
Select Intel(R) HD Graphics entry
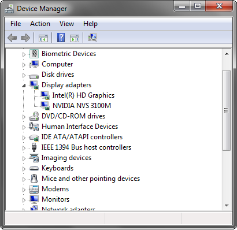pyautogui.click(x=83, y=95)
